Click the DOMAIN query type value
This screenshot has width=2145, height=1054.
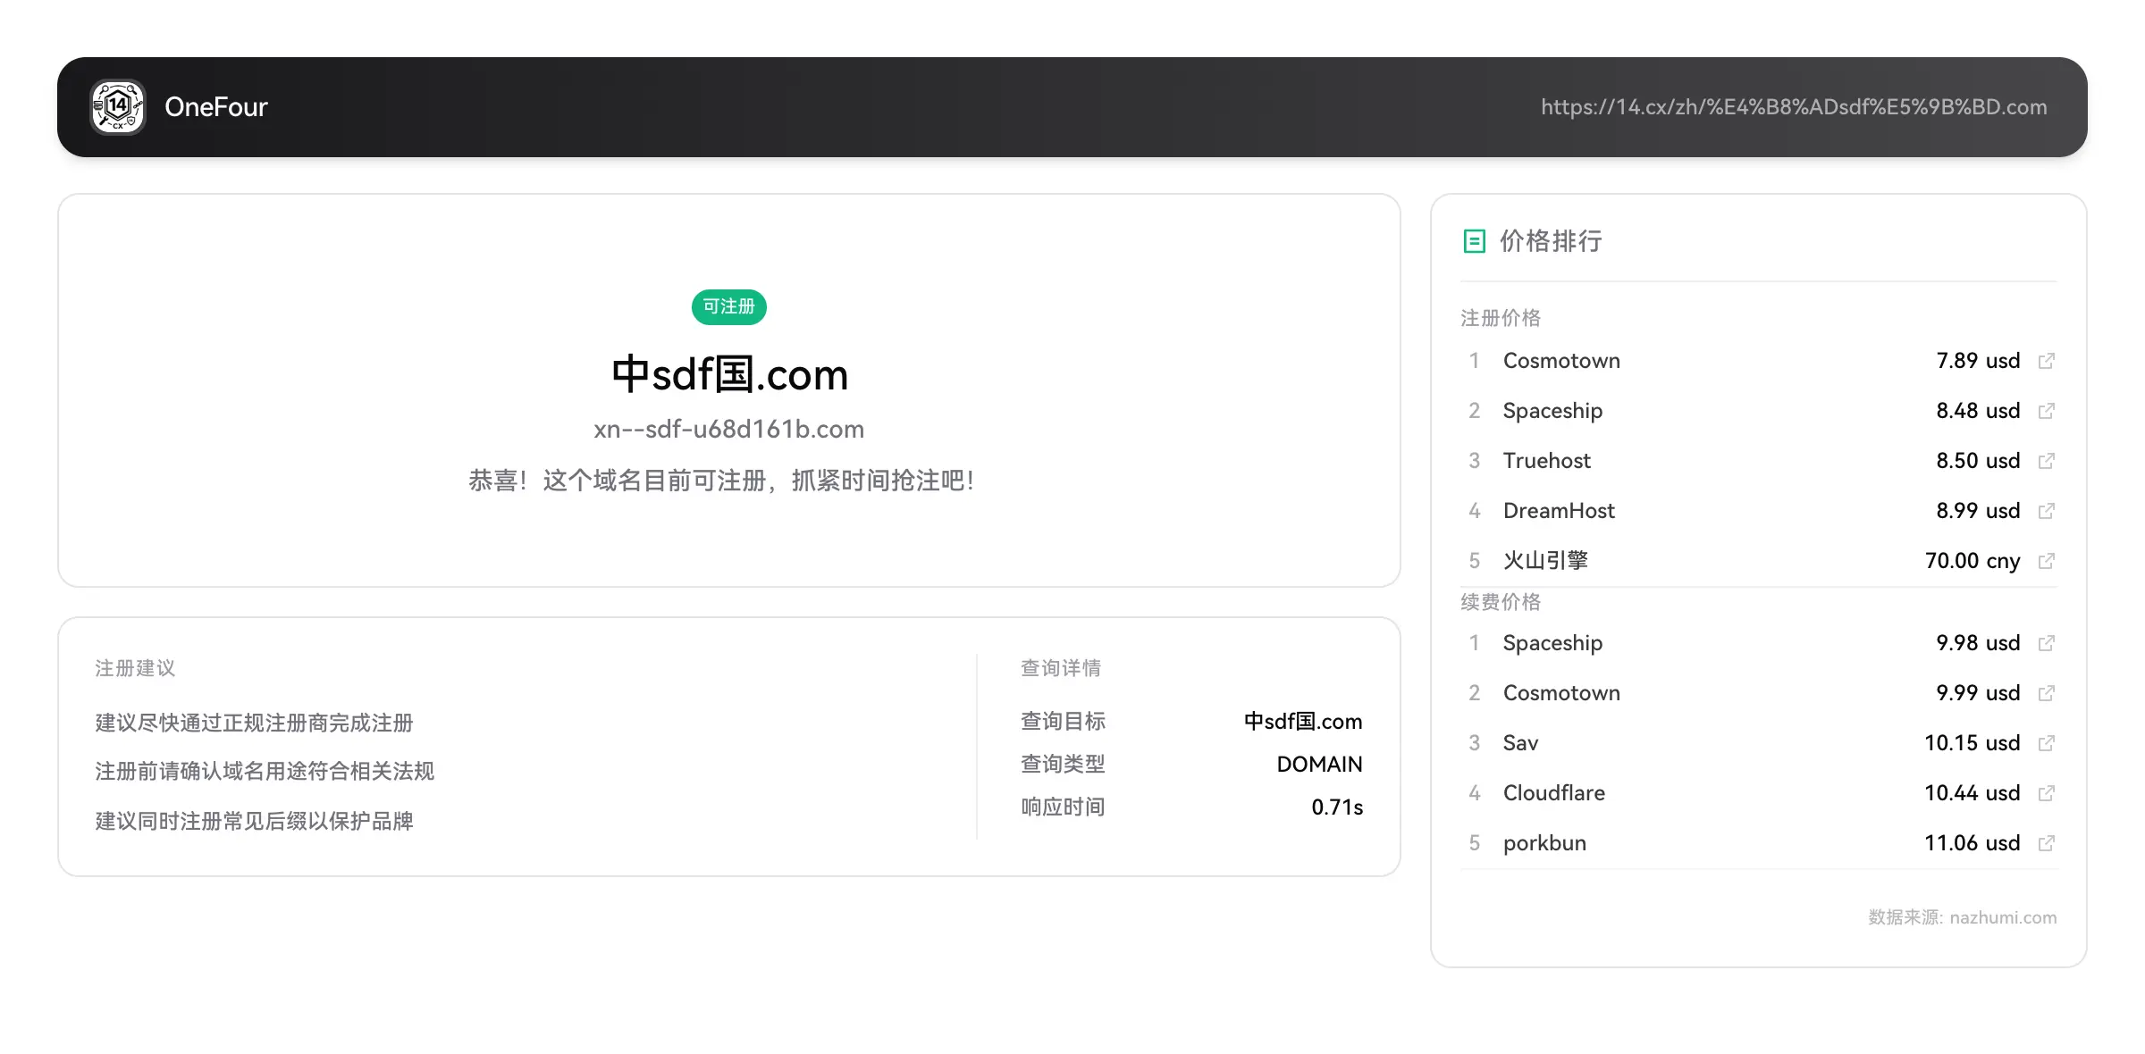1319,765
